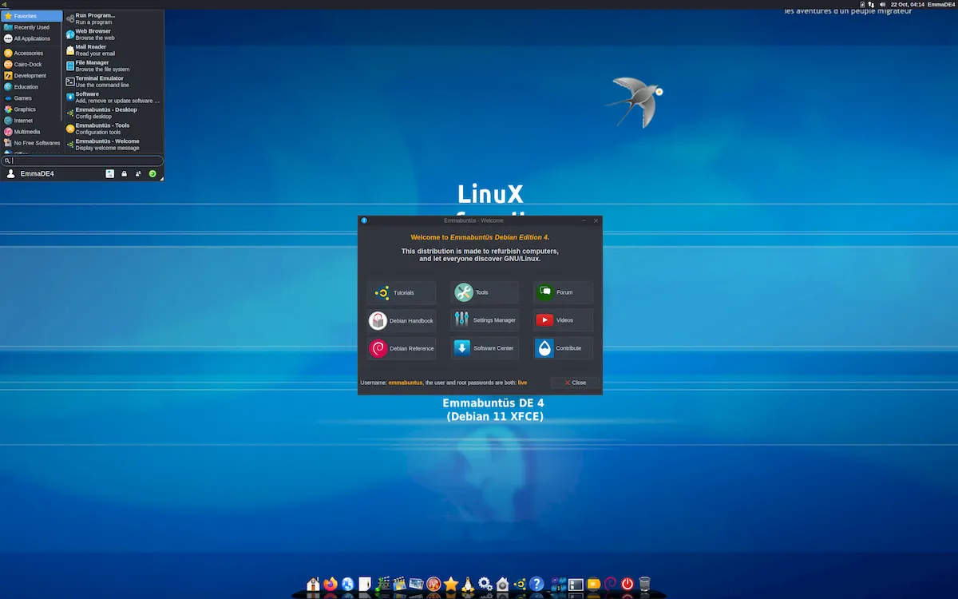Viewport: 958px width, 599px height.
Task: Click the clock in the top panel
Action: coord(908,5)
